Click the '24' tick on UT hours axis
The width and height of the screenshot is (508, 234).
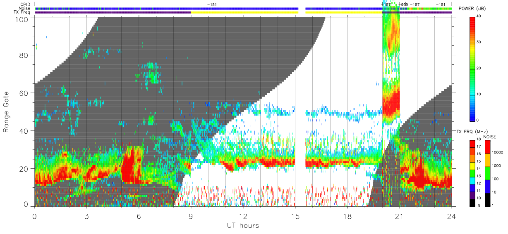(451, 216)
